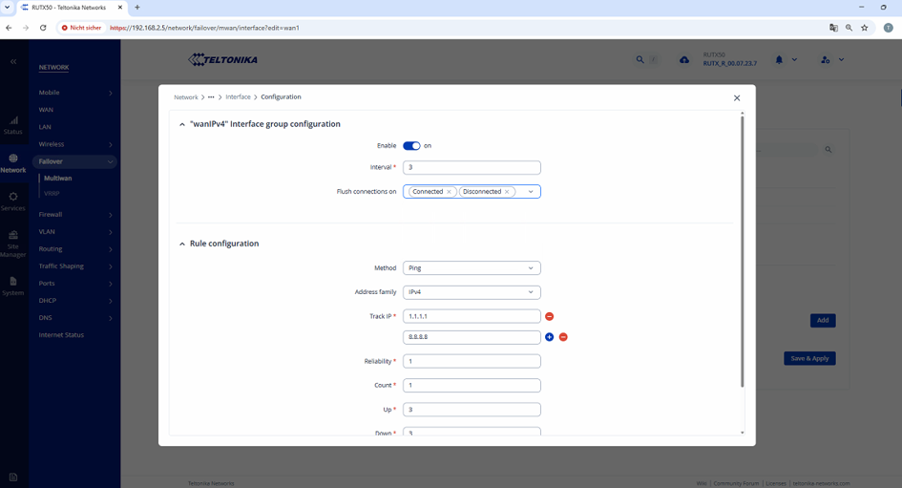Click the document icon at sidebar bottom

pos(13,477)
